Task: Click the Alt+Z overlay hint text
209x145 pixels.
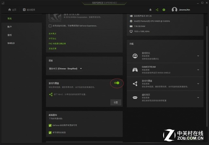Action: click(70, 94)
